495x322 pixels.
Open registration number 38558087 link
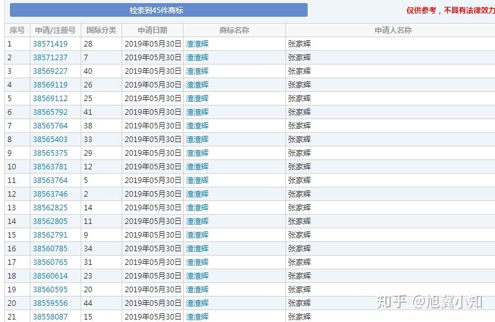click(50, 316)
